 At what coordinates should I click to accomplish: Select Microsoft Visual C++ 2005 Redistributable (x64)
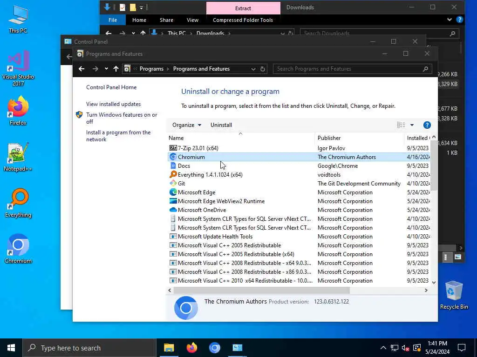point(299,254)
